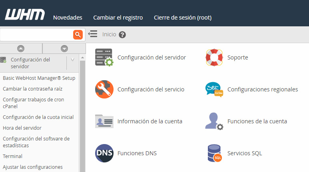Open the Novedades menu item
Screen dimensions: 309x172
click(68, 18)
